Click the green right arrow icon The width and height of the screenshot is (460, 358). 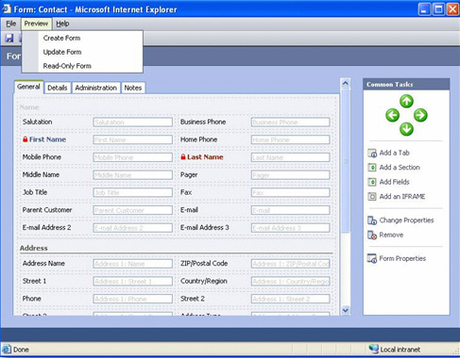tap(420, 115)
